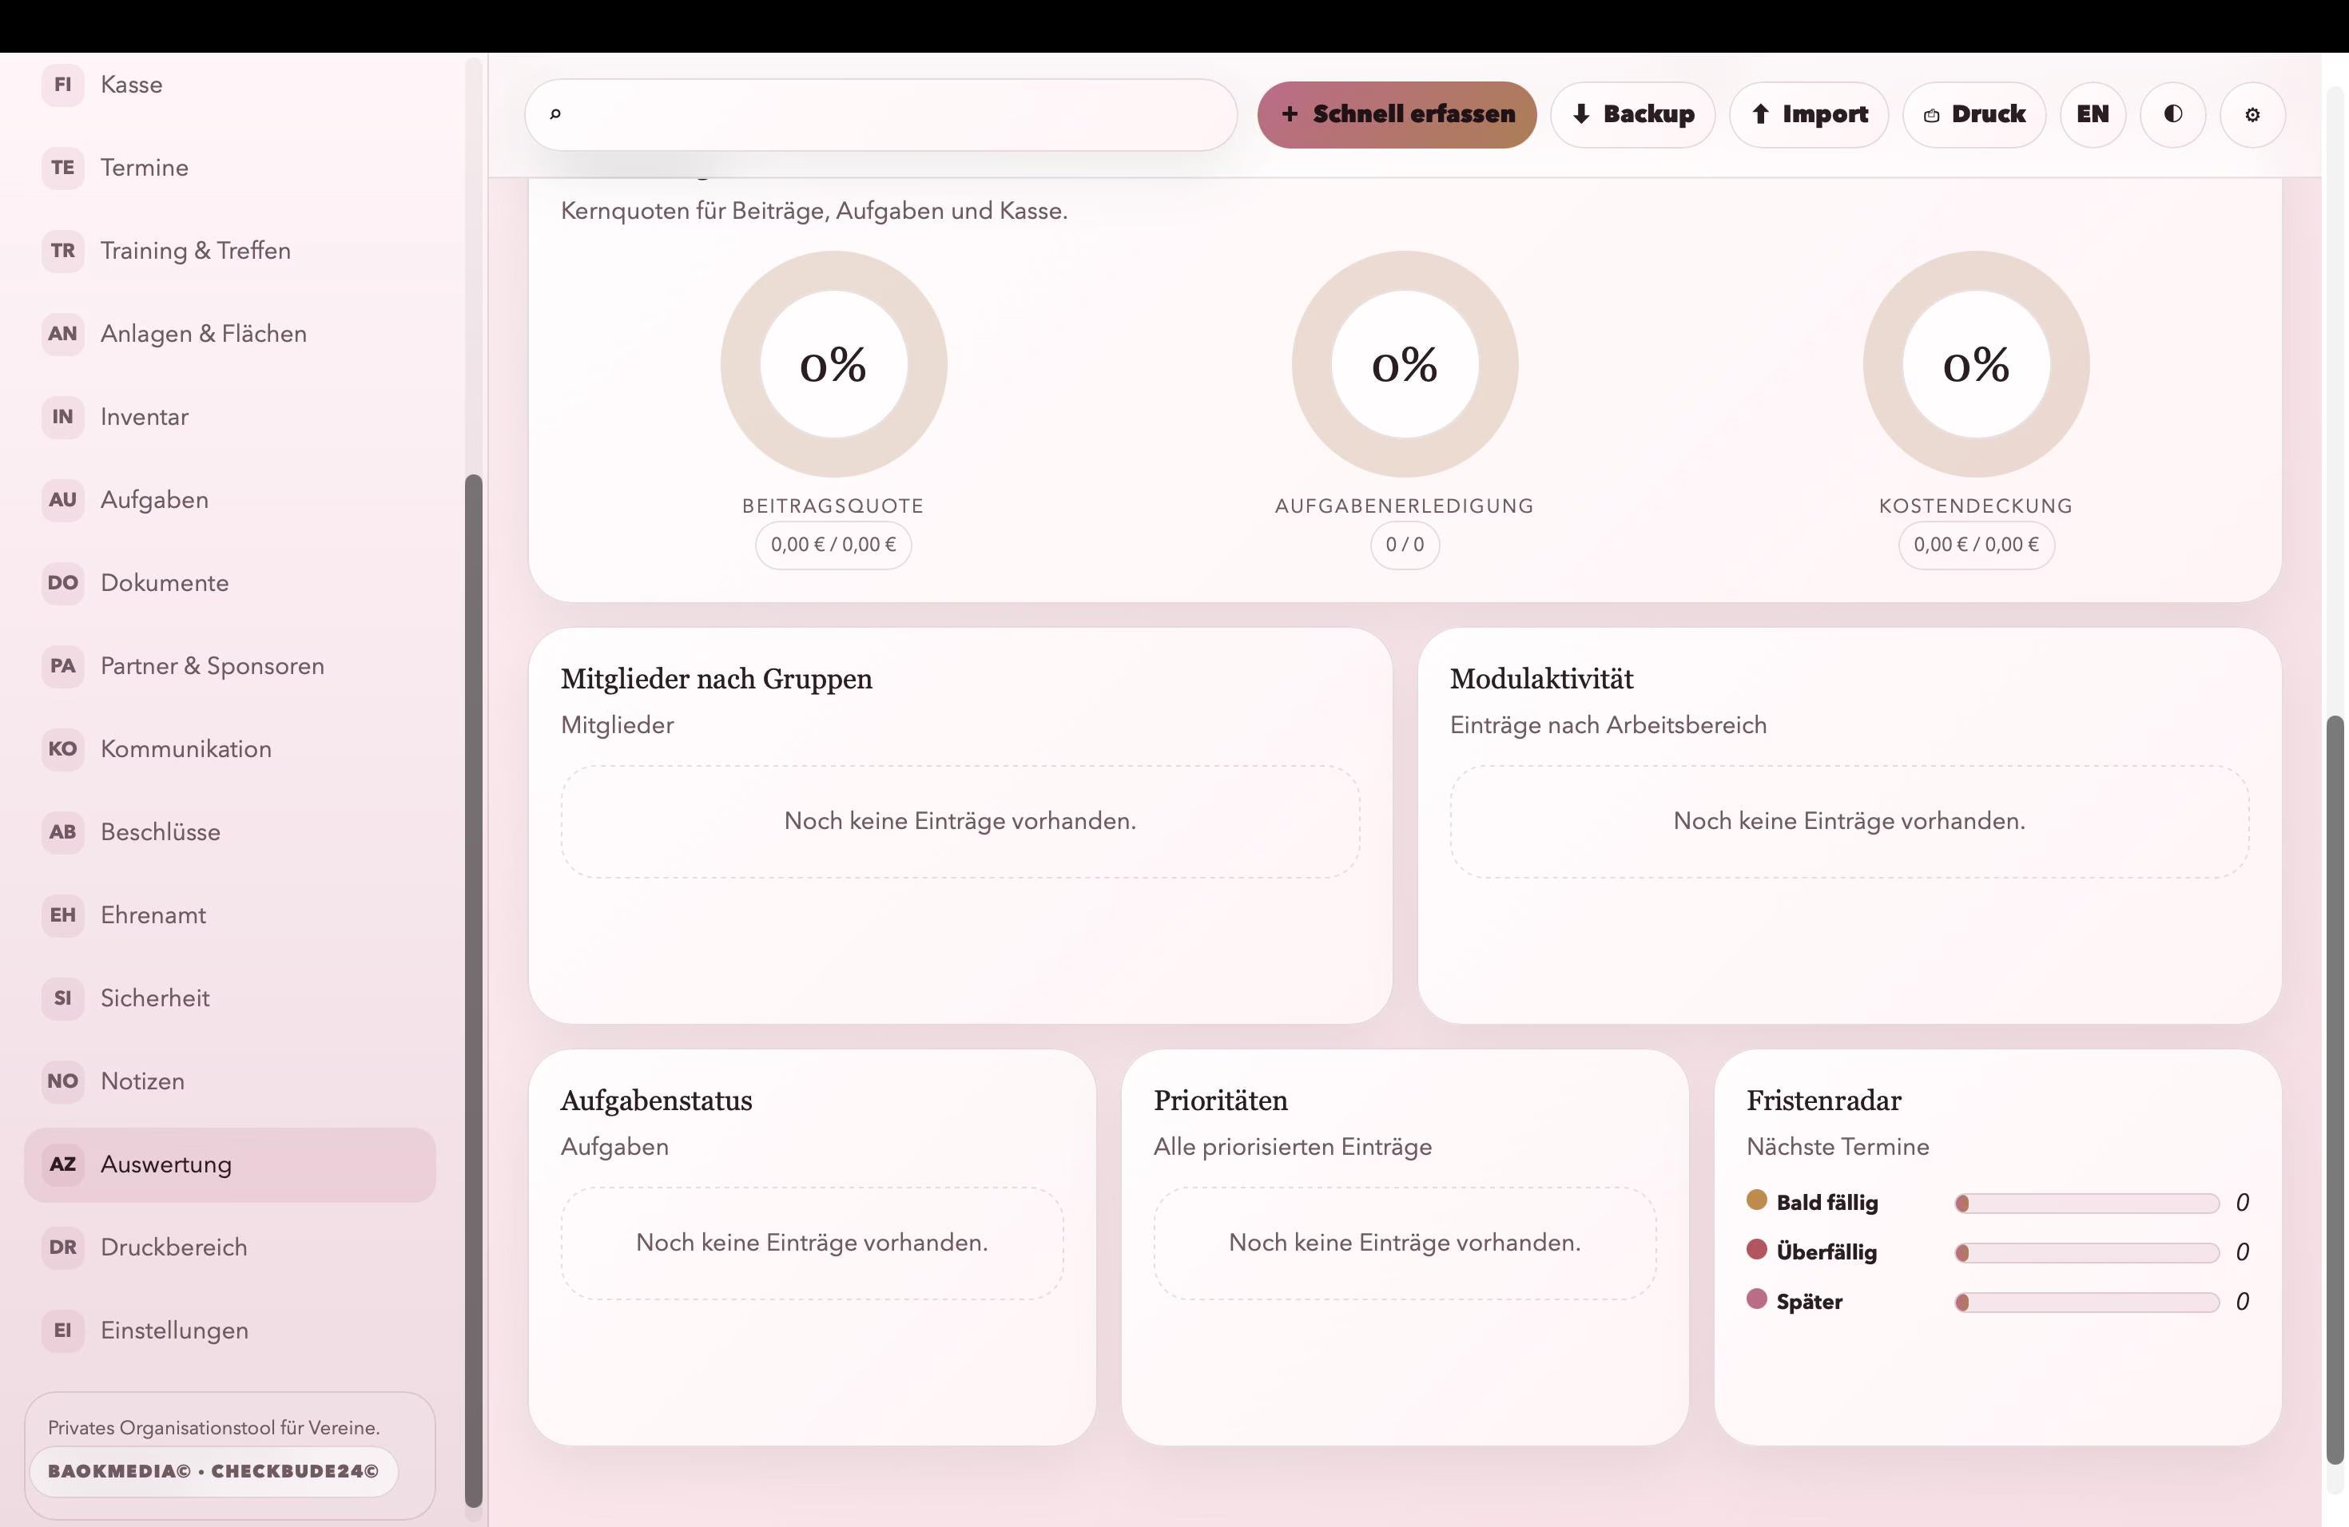Click the Später progress bar

[2086, 1302]
